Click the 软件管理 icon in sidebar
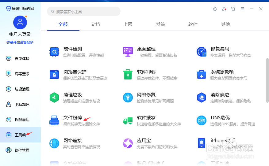The width and height of the screenshot is (269, 166). [x=9, y=150]
